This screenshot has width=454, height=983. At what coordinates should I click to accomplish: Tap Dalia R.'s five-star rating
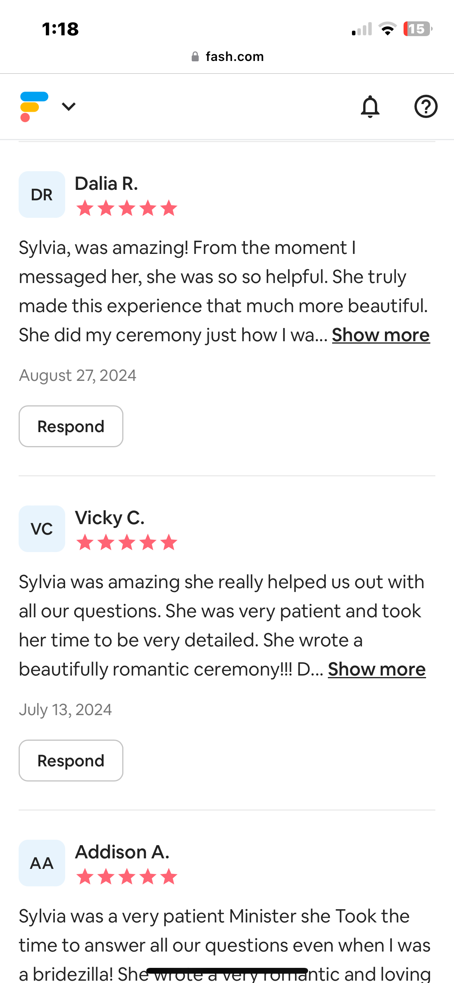(127, 208)
